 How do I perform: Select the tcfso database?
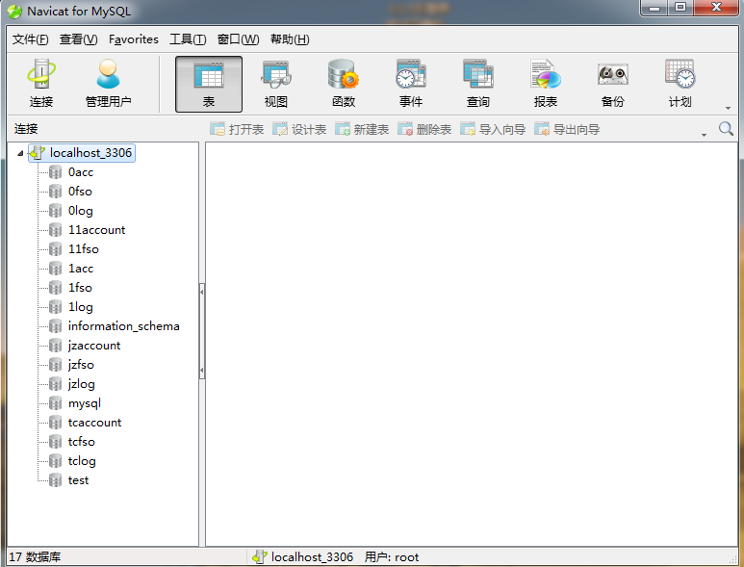[82, 442]
